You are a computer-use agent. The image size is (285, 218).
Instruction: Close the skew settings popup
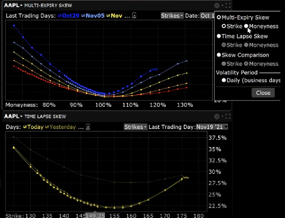tap(263, 93)
